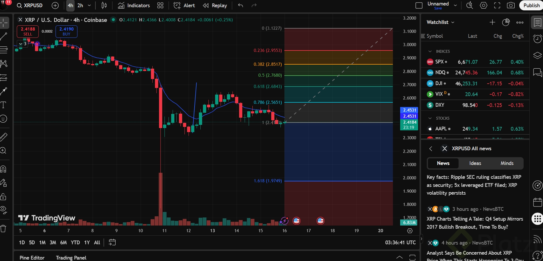Open the patterns drawing tools
The image size is (543, 261).
[3, 64]
